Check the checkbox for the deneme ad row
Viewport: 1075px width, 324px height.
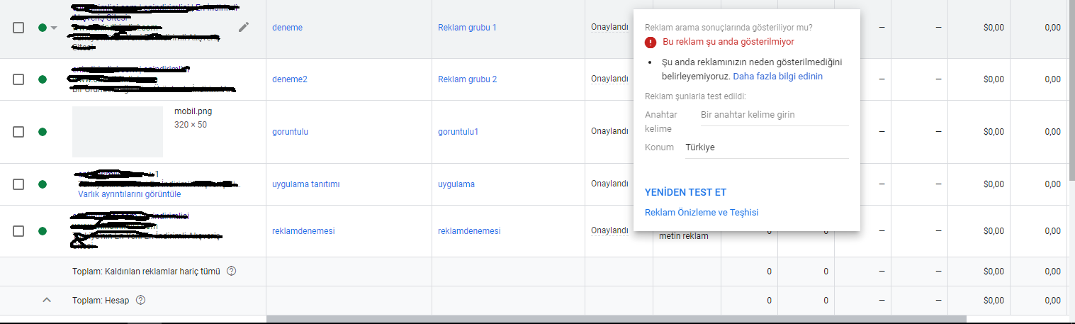point(18,28)
